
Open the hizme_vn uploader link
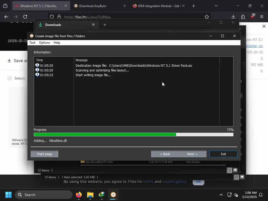pyautogui.click(x=254, y=46)
